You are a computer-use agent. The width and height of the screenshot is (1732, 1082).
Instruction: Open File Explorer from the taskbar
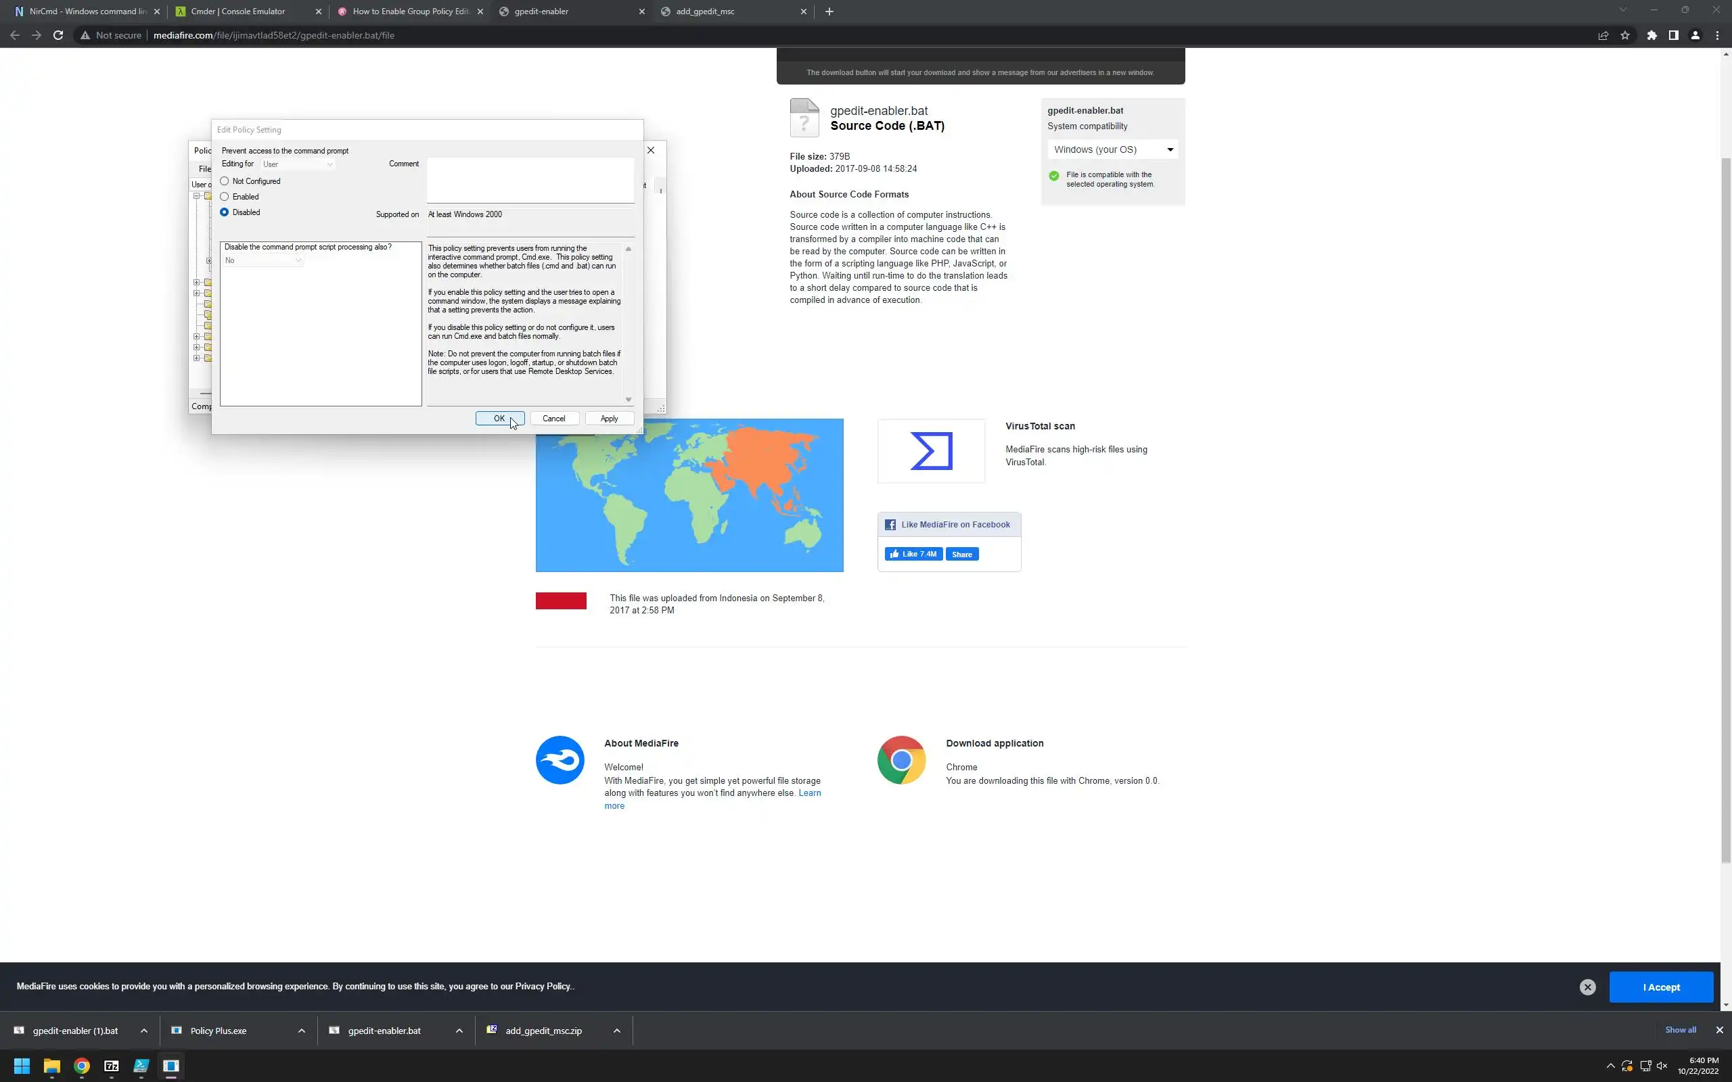click(x=51, y=1066)
